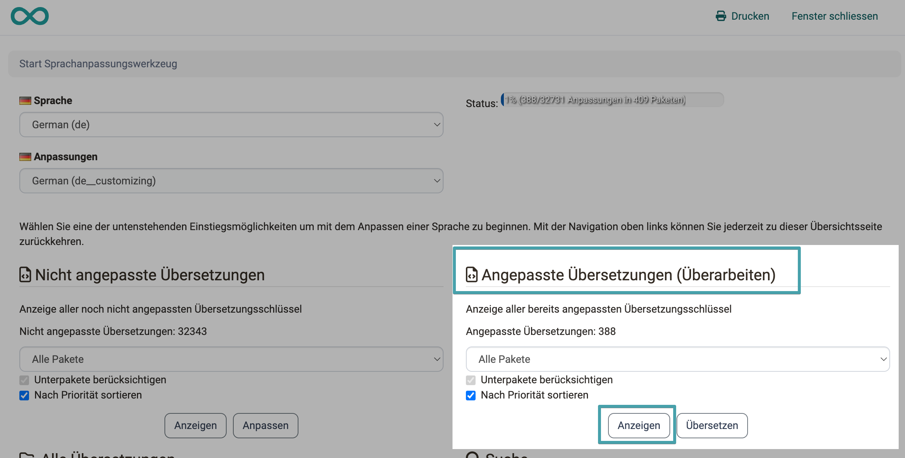Screen dimensions: 905x458
Task: Expand Alle Pakete dropdown under Nicht angepasste
Action: [231, 359]
